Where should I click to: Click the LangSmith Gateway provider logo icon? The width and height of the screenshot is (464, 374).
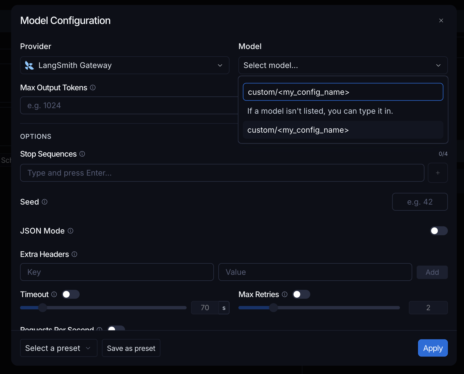[x=29, y=65]
